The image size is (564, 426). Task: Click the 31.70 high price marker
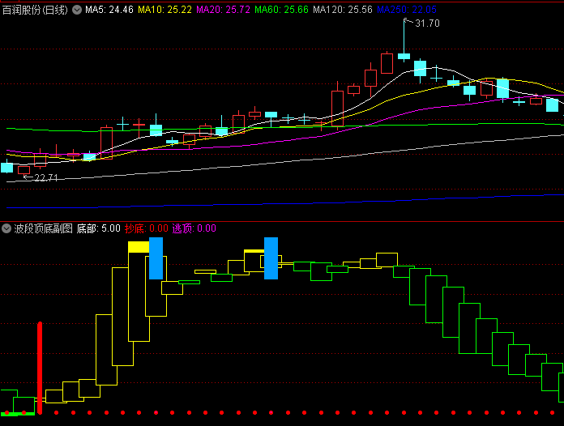point(427,23)
